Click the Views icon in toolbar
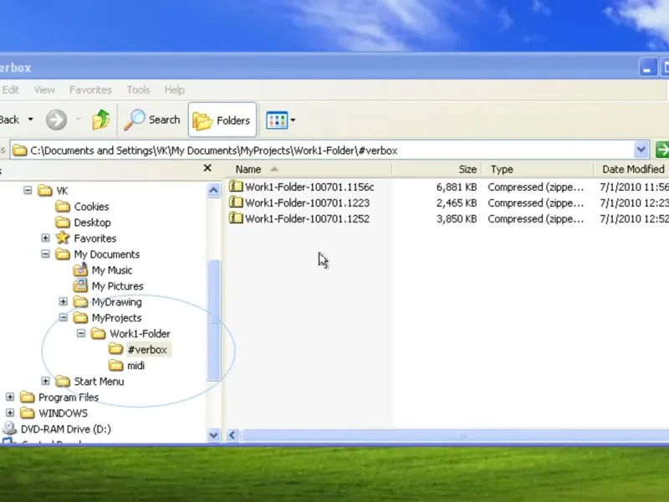669x502 pixels. pyautogui.click(x=277, y=120)
